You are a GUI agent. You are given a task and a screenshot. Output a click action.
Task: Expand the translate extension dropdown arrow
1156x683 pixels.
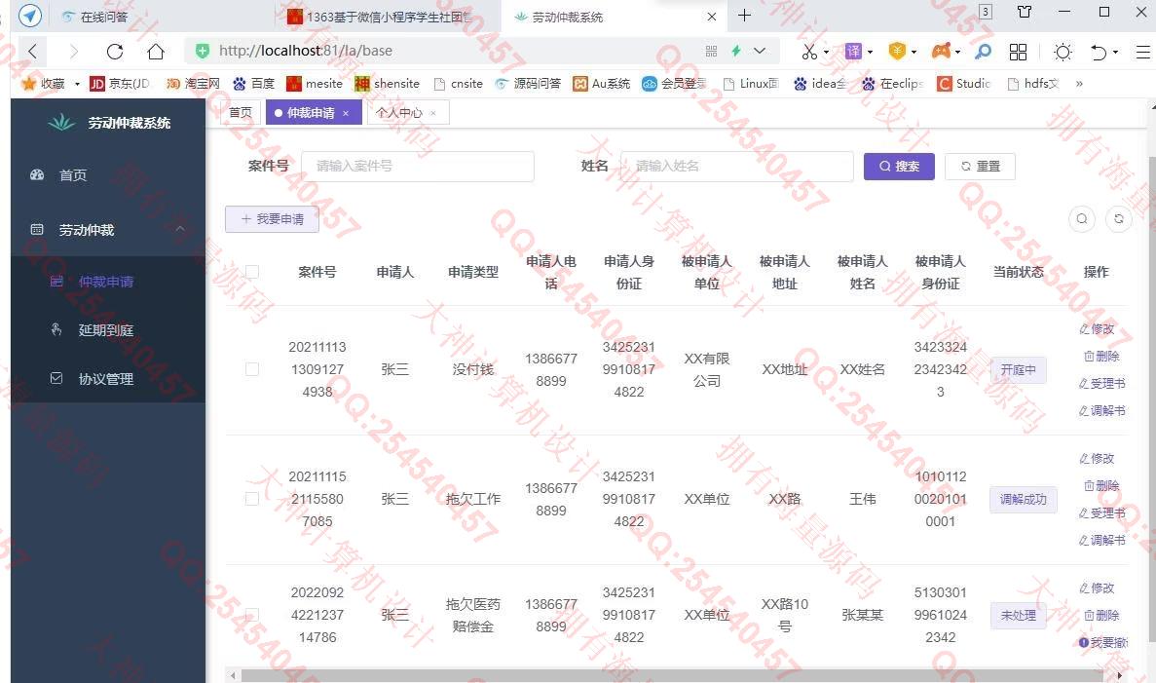(x=870, y=52)
